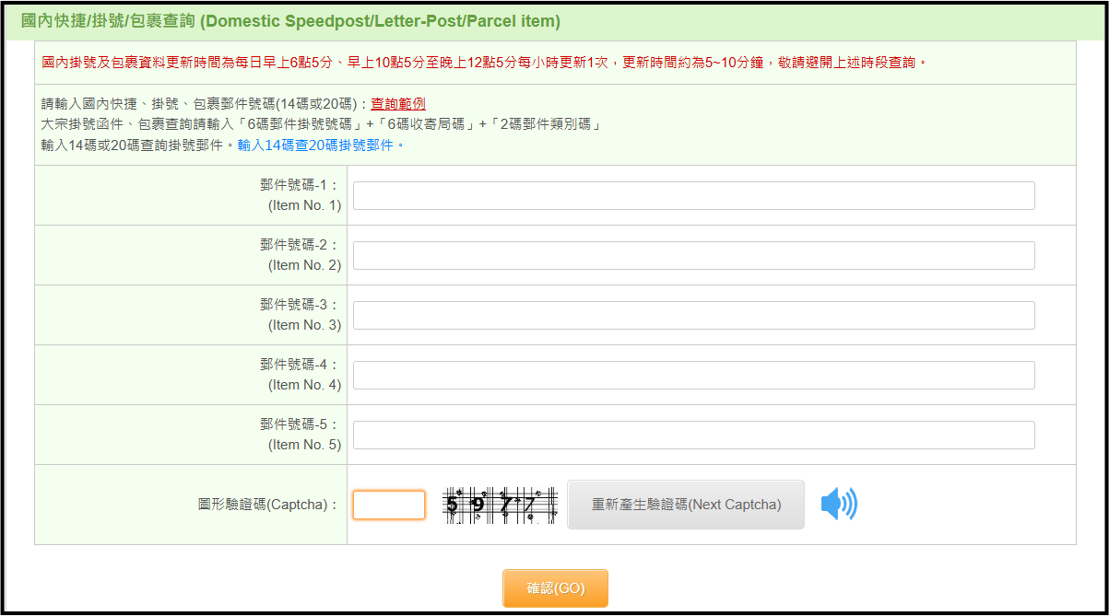Click the 圖形驗證碼(Captcha) label text

click(268, 505)
